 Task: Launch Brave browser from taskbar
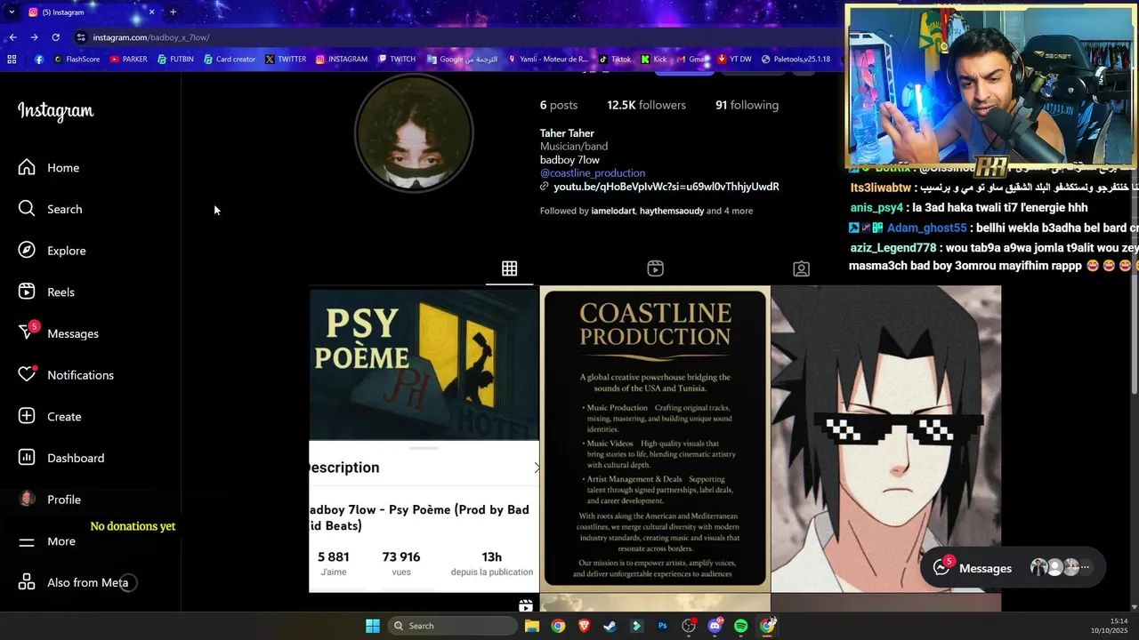point(584,626)
